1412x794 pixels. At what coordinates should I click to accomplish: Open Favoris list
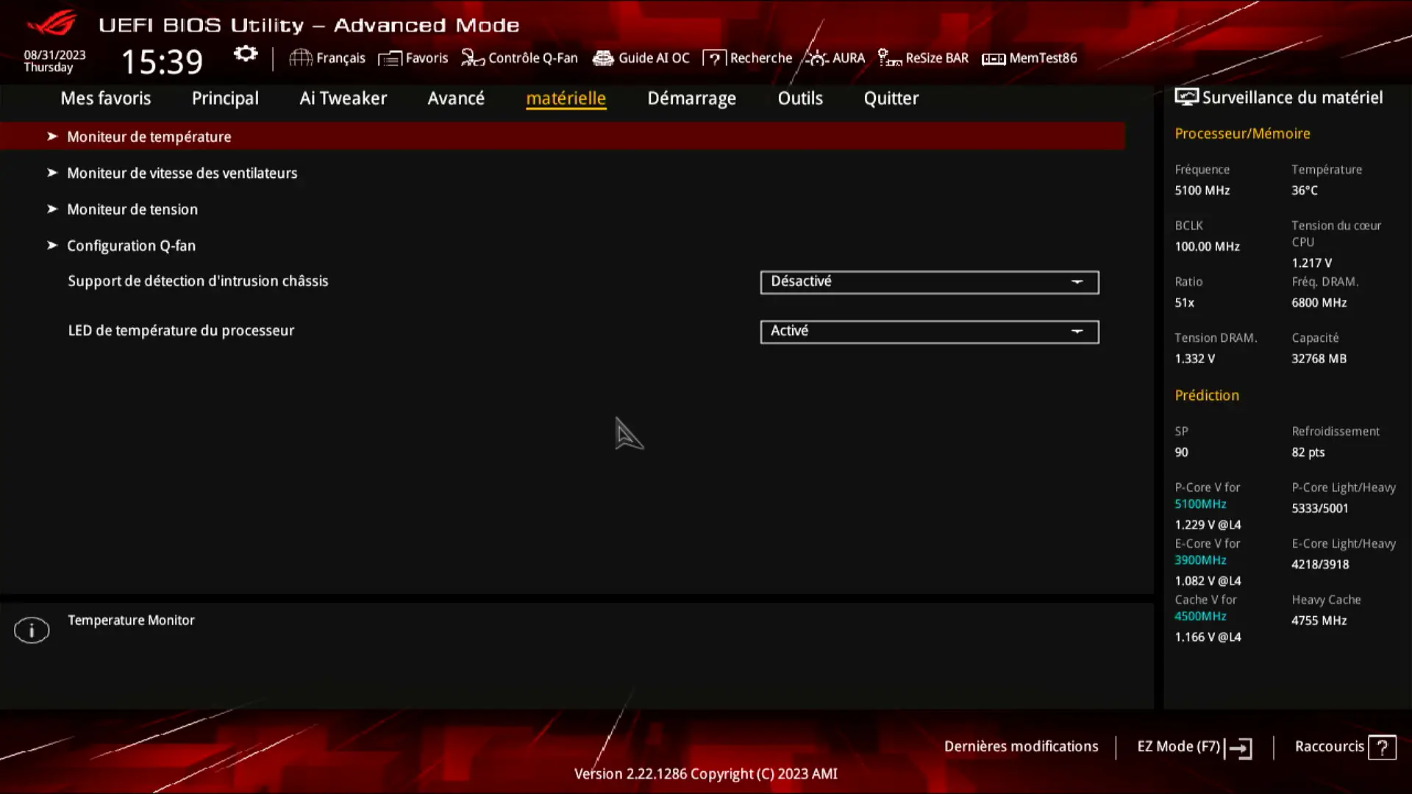[427, 58]
